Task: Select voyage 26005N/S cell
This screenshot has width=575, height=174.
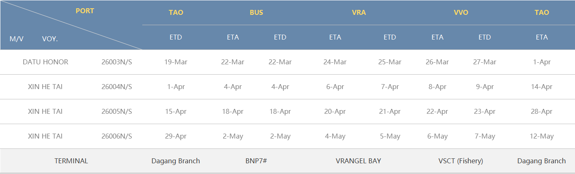Action: pos(117,111)
